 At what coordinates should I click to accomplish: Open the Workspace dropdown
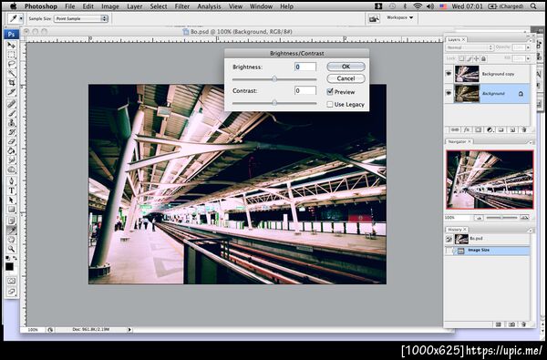coord(400,17)
